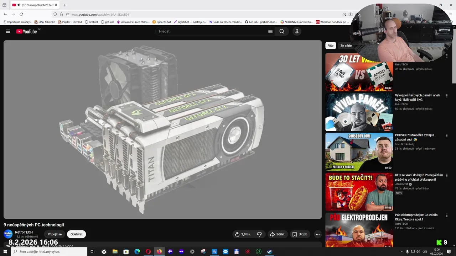Open the Windows Start button

pyautogui.click(x=5, y=251)
